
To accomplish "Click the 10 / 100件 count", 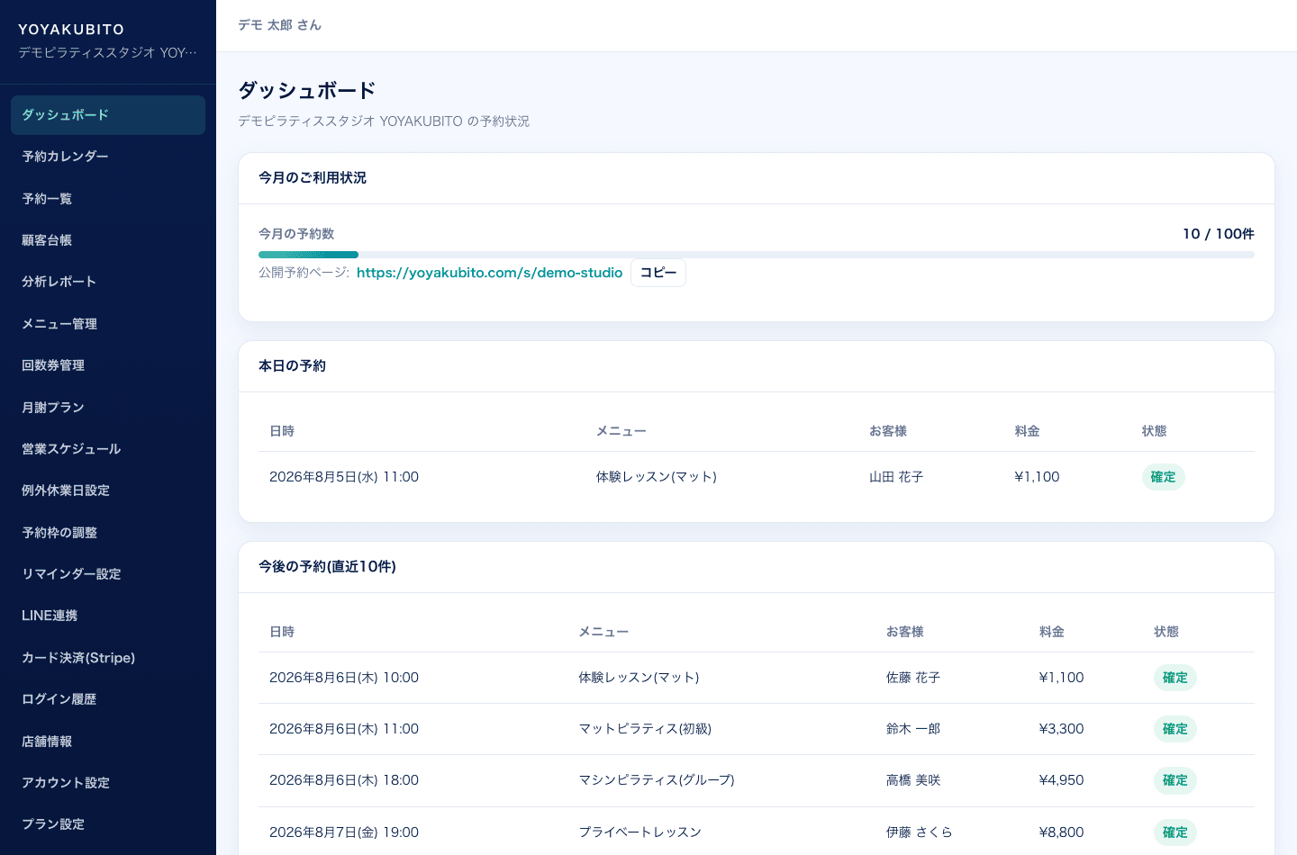I will click(1218, 234).
